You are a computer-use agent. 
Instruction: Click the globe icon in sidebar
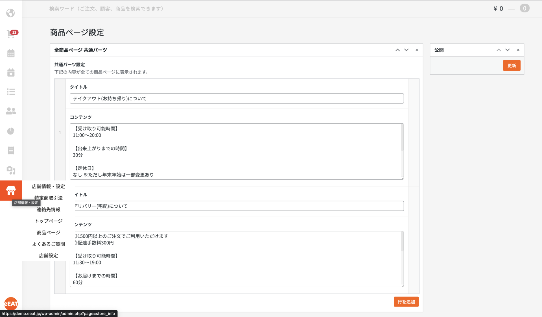click(11, 13)
